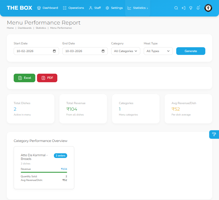Click the logout arrow icon in header
Image resolution: width=219 pixels, height=200 pixels.
coord(183,8)
